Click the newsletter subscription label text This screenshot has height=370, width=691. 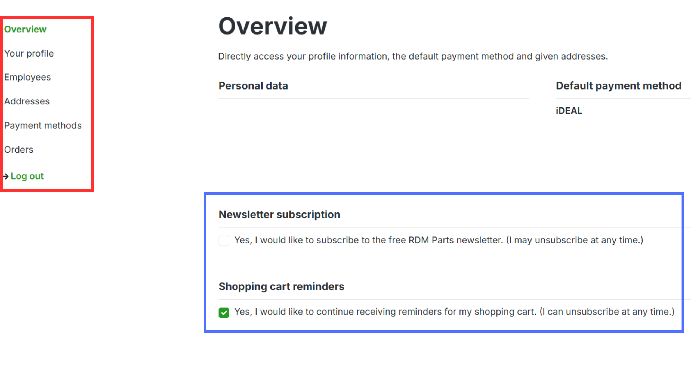pyautogui.click(x=439, y=240)
